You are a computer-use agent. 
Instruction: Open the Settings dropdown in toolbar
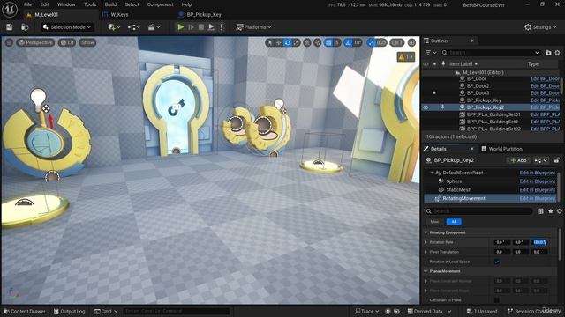[540, 27]
